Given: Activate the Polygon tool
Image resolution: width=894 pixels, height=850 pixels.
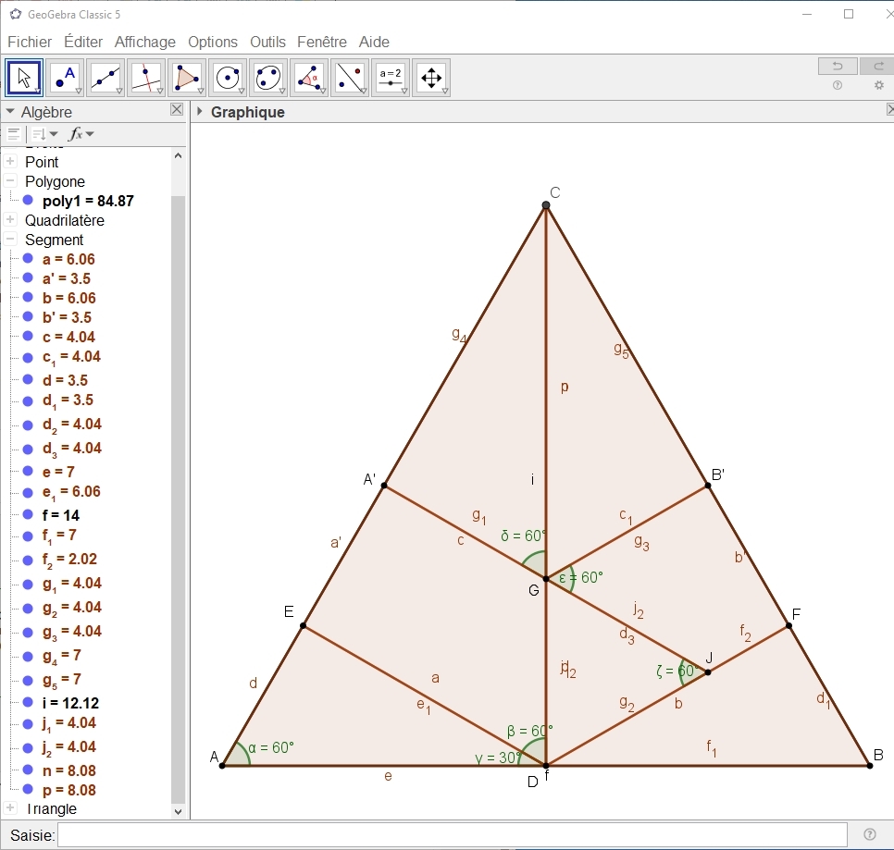Looking at the screenshot, I should pos(187,78).
